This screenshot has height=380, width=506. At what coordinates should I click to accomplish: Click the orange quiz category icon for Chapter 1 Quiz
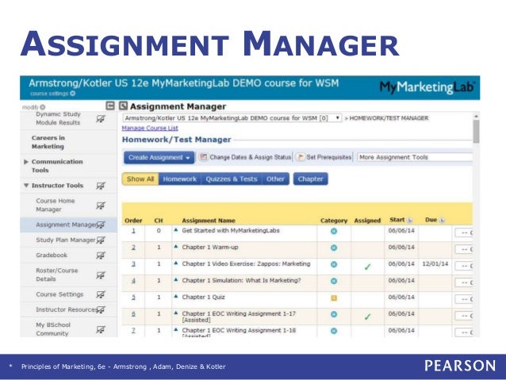point(334,297)
